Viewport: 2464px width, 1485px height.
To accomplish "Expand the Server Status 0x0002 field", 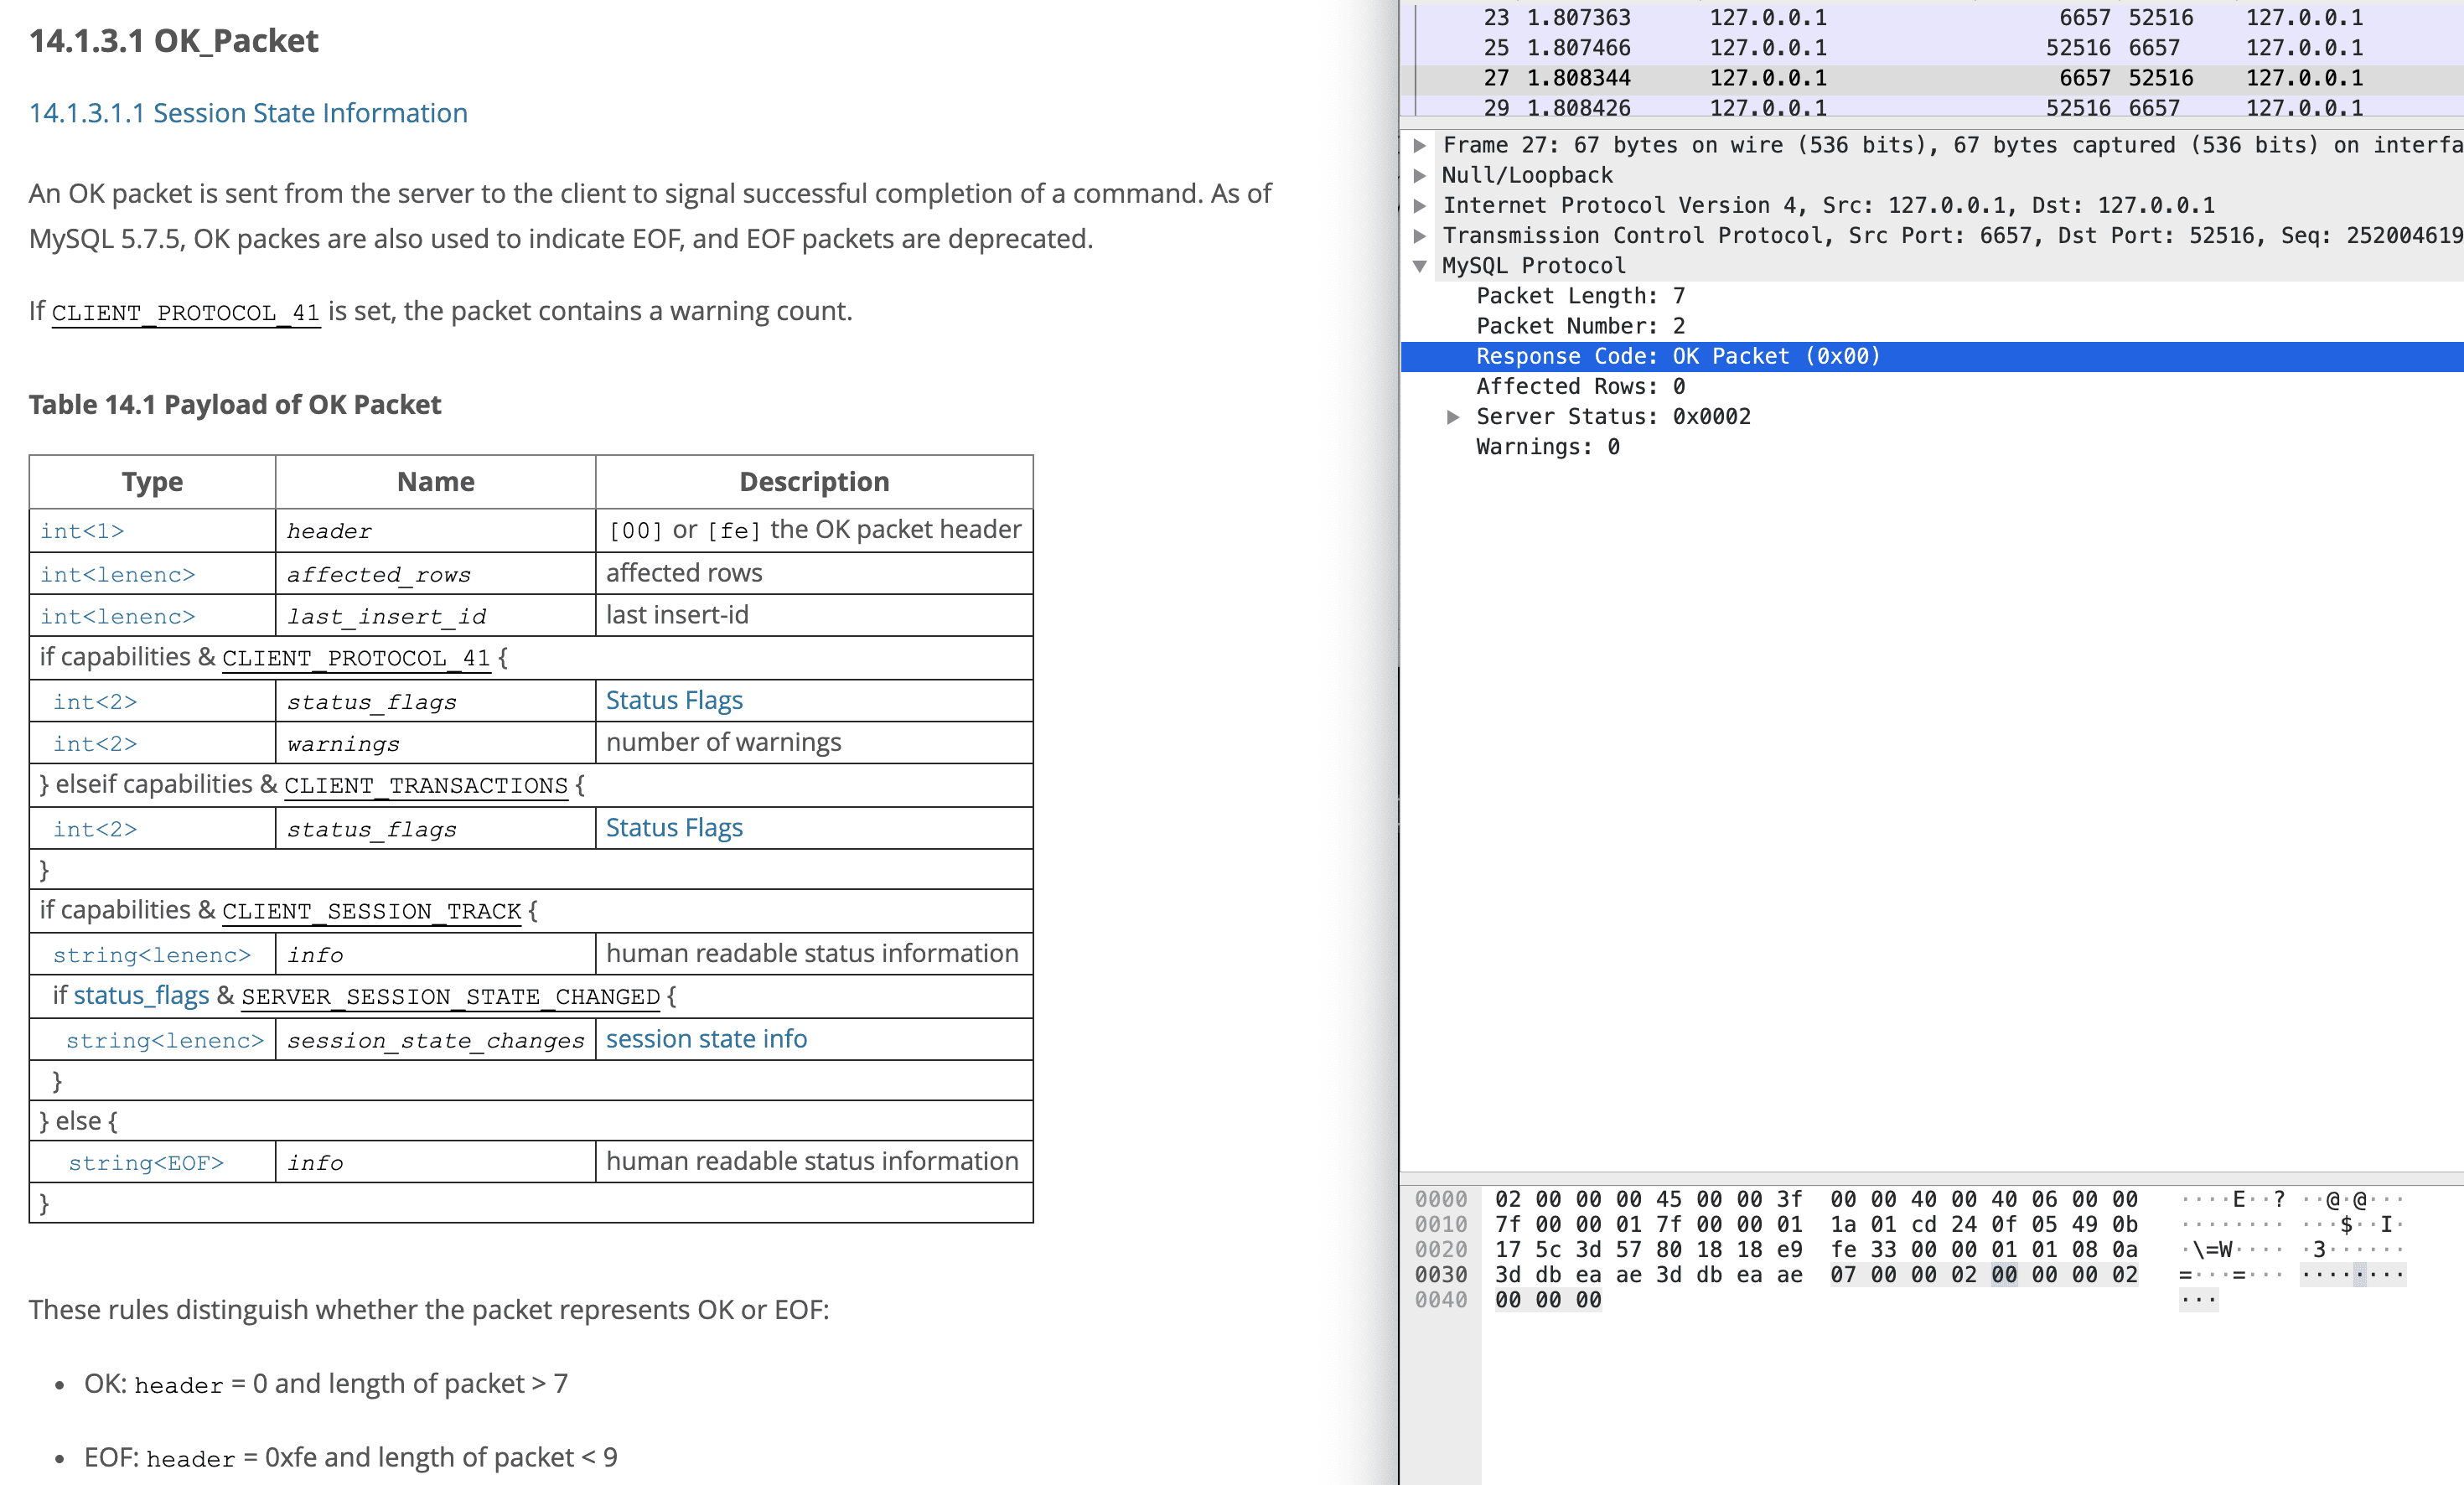I will (1453, 417).
